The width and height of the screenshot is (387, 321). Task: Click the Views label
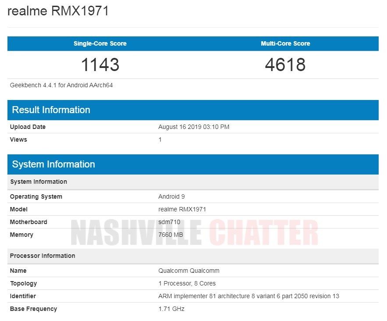(x=18, y=139)
